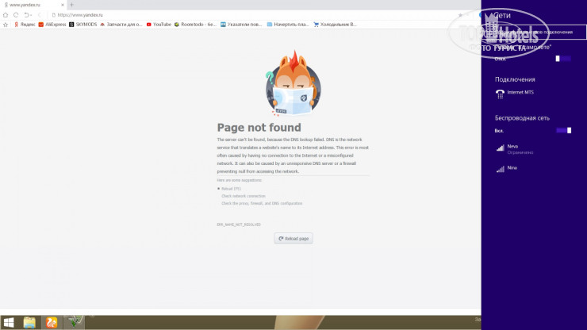The height and width of the screenshot is (330, 587).
Task: Open the YouTube bookmark
Action: (x=157, y=25)
